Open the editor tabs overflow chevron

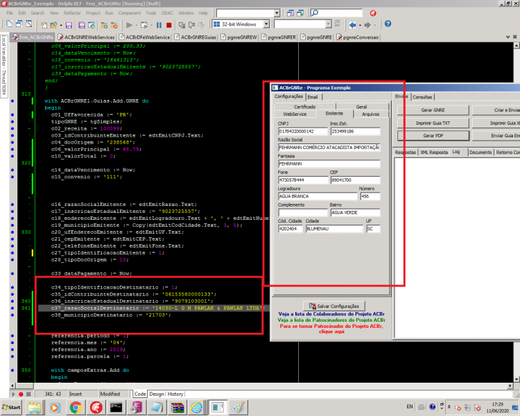click(x=508, y=37)
